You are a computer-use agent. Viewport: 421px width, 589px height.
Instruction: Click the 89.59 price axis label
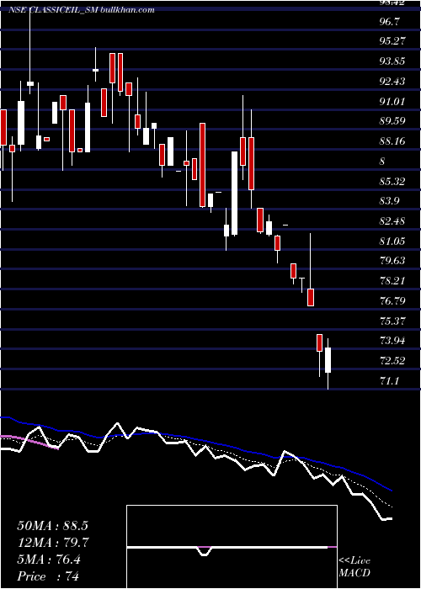pos(393,121)
